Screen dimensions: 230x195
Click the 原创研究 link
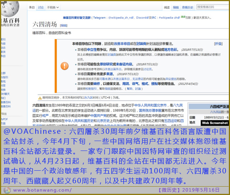(x=106, y=64)
